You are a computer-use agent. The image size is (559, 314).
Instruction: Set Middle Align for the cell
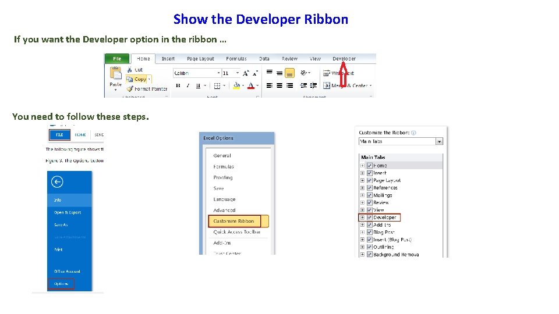(x=279, y=73)
